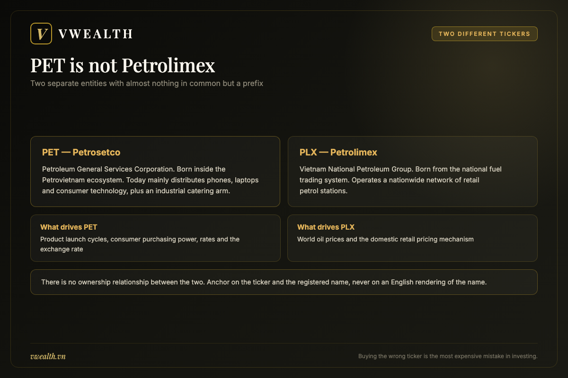Screen dimensions: 568x378
Task: Click the 'What drives PET' heading
Action: [69, 227]
